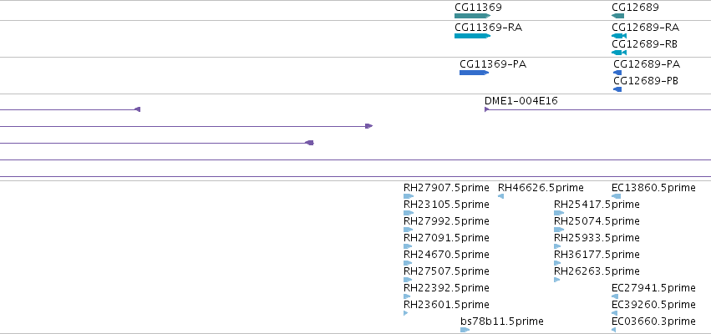This screenshot has height=334, width=711.
Task: Click the RH23601.5prime EST arrow
Action: 406,313
